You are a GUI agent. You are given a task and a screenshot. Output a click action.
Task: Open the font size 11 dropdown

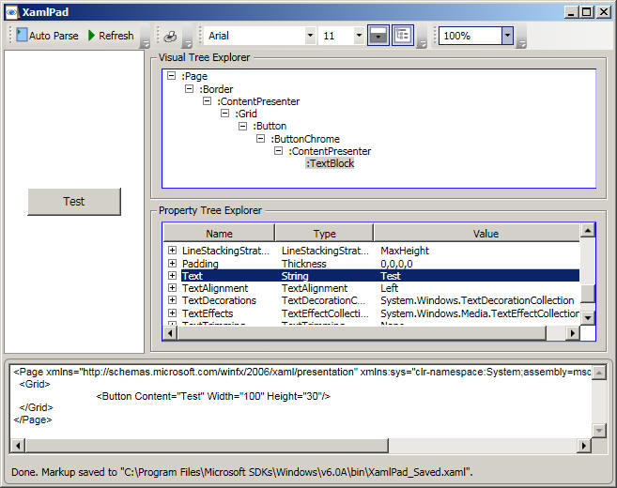tap(359, 36)
